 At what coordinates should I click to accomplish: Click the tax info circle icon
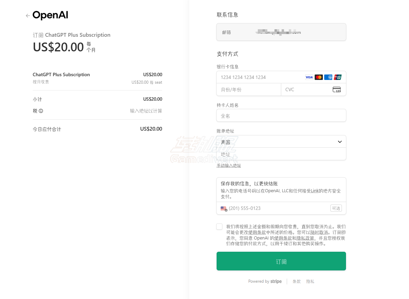41,111
